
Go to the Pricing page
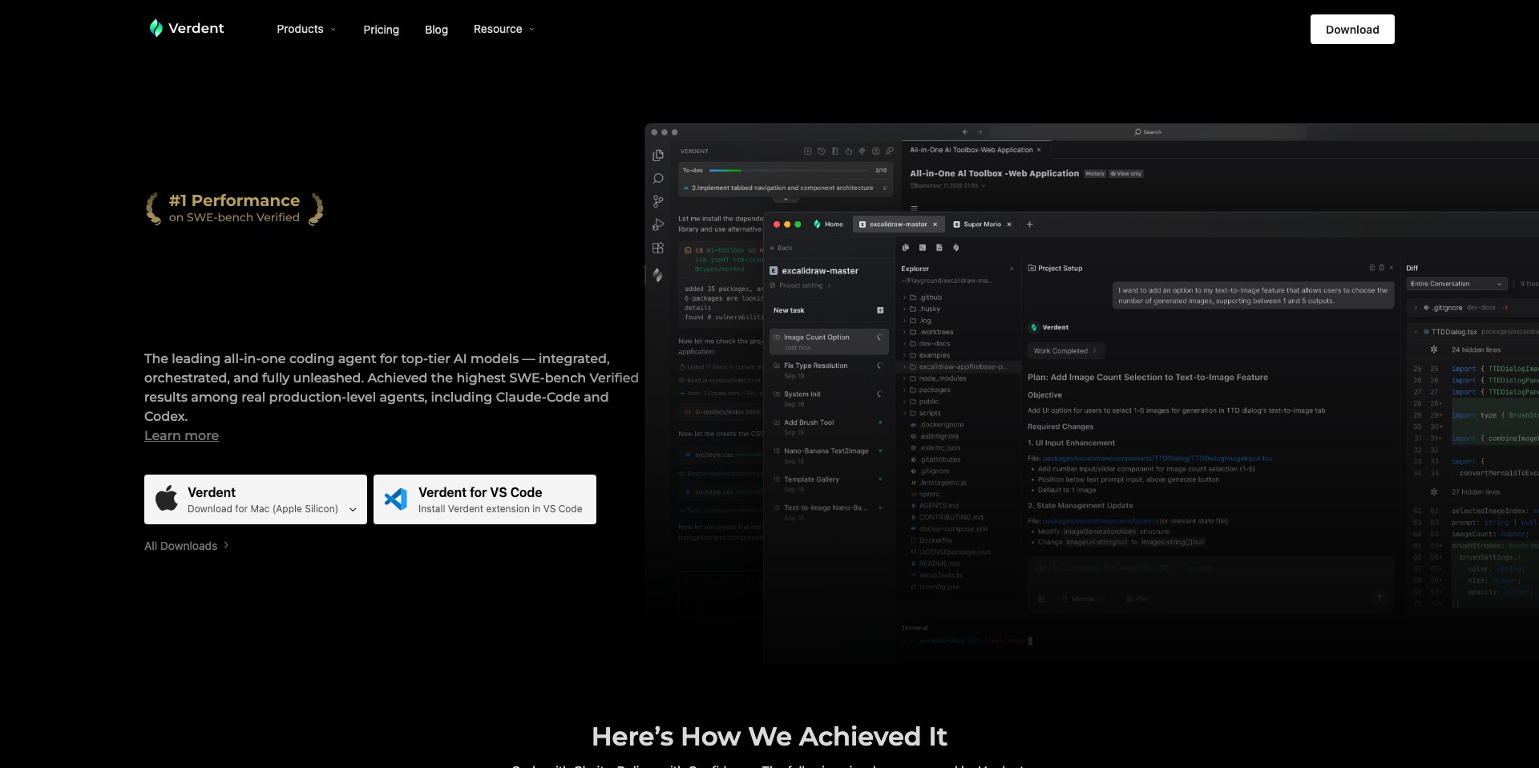381,30
